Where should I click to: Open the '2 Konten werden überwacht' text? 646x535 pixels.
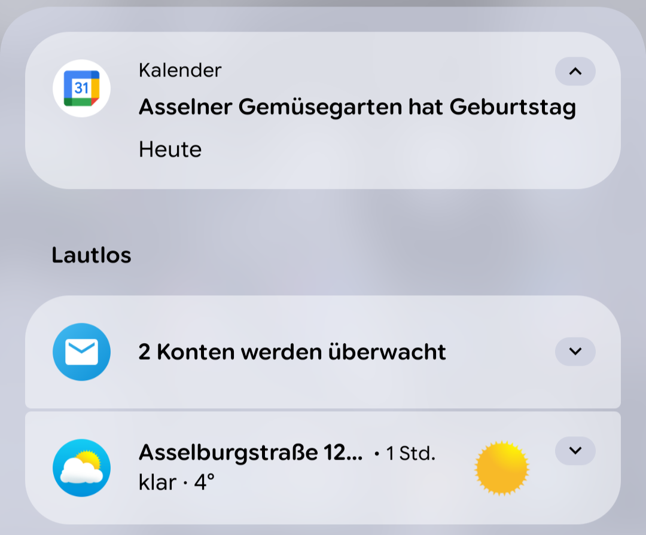pos(292,352)
